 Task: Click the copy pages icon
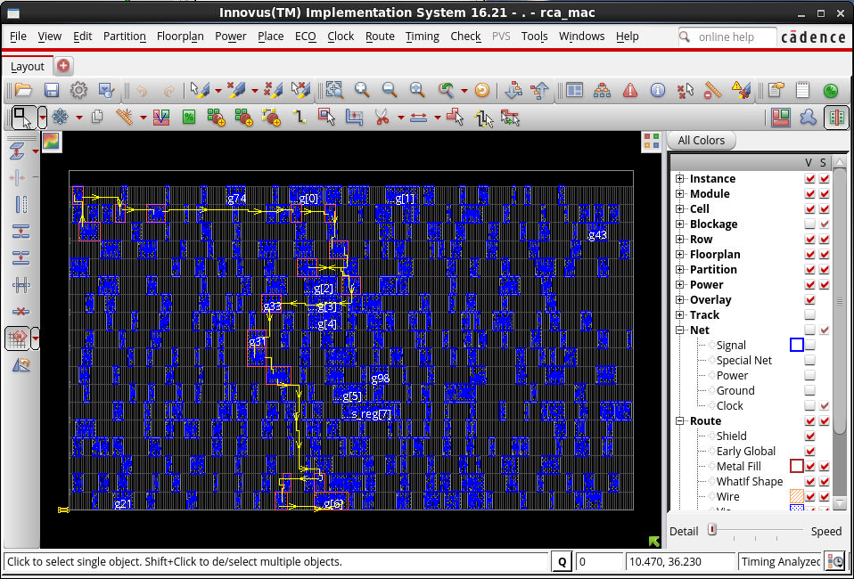click(x=97, y=117)
